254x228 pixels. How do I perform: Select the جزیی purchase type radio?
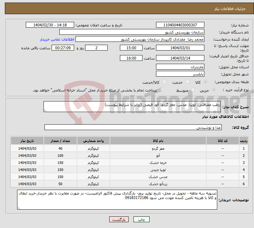pyautogui.click(x=214, y=90)
